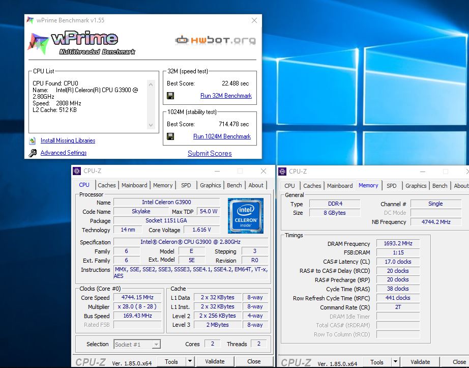Click the hwbot.org logo
Image resolution: width=469 pixels, height=368 pixels.
click(x=215, y=40)
